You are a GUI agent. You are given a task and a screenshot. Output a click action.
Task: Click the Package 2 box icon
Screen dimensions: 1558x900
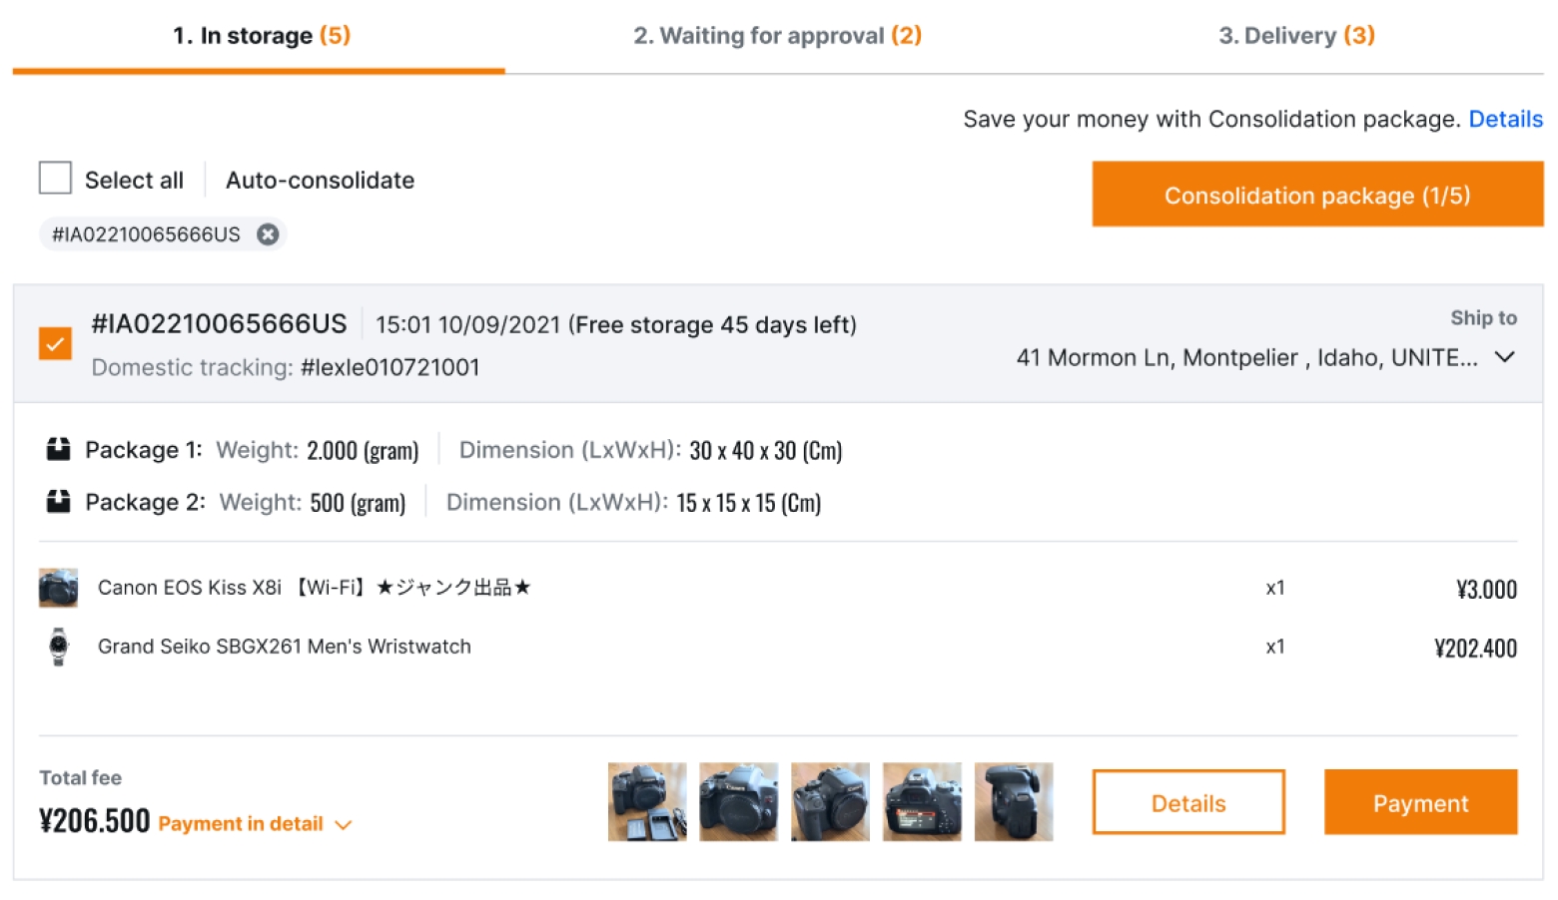click(59, 502)
